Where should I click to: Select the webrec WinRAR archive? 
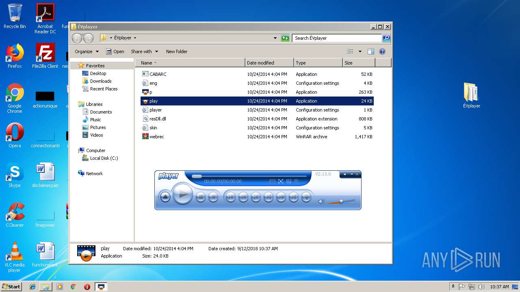[257, 137]
